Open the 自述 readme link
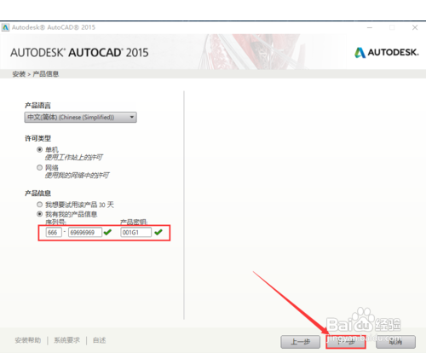Screen dimensions: 426x353 pos(100,340)
